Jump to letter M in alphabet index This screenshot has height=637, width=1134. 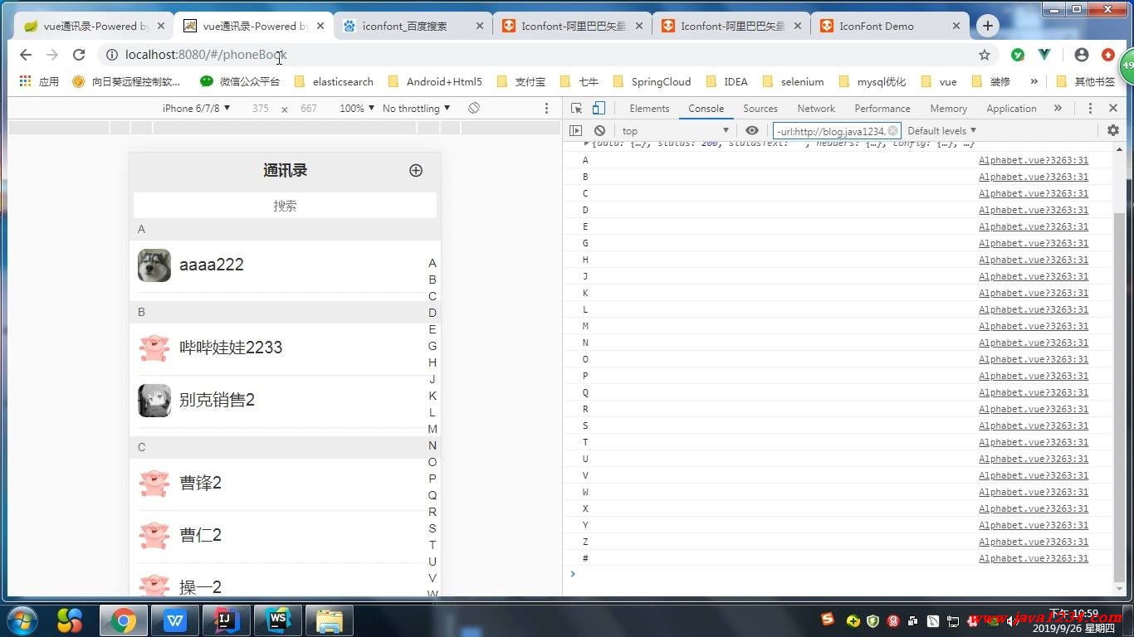coord(433,429)
